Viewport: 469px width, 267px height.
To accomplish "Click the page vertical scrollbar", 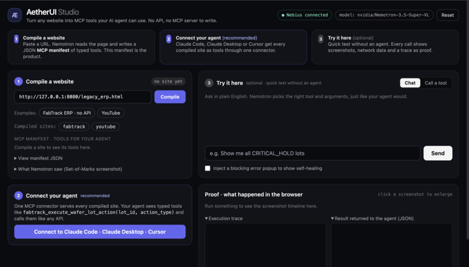I will click(467, 120).
